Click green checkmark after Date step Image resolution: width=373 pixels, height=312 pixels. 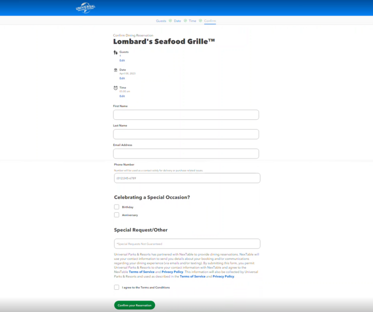pos(185,21)
